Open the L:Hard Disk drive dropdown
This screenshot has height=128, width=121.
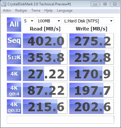coord(88,21)
